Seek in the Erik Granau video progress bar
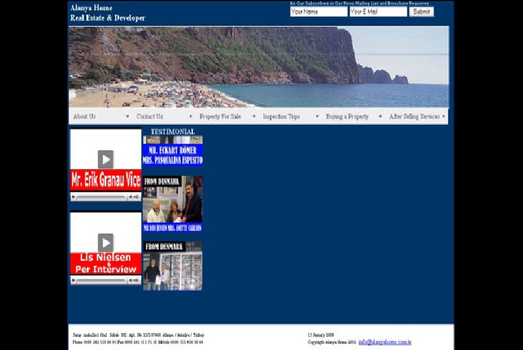523x350 pixels. tap(101, 197)
